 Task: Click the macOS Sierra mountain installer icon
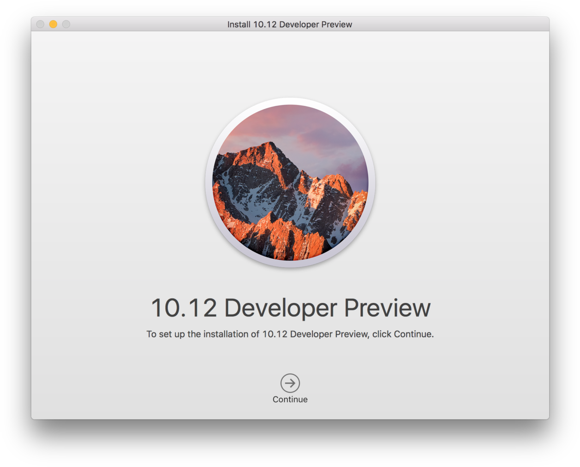290,183
